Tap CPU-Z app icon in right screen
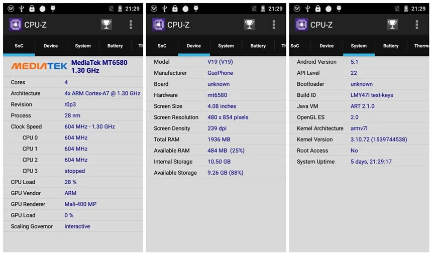 tap(301, 25)
